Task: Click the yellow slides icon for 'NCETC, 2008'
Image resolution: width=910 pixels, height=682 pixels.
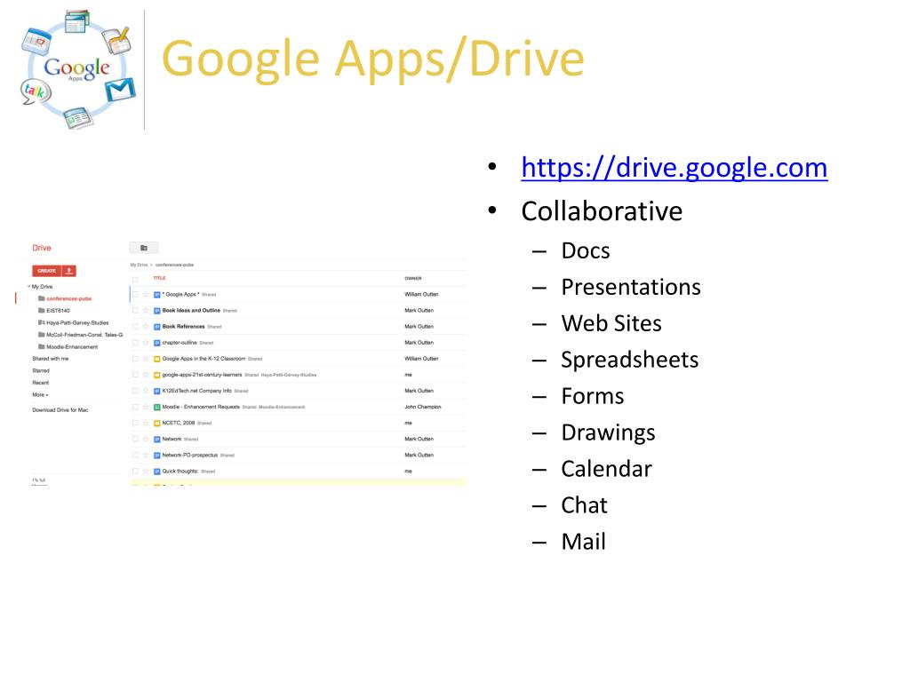Action: coord(156,424)
